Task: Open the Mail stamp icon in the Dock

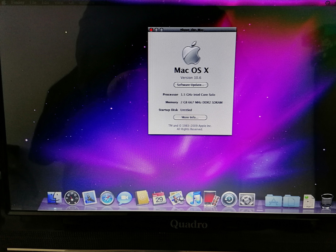Action: [89, 198]
